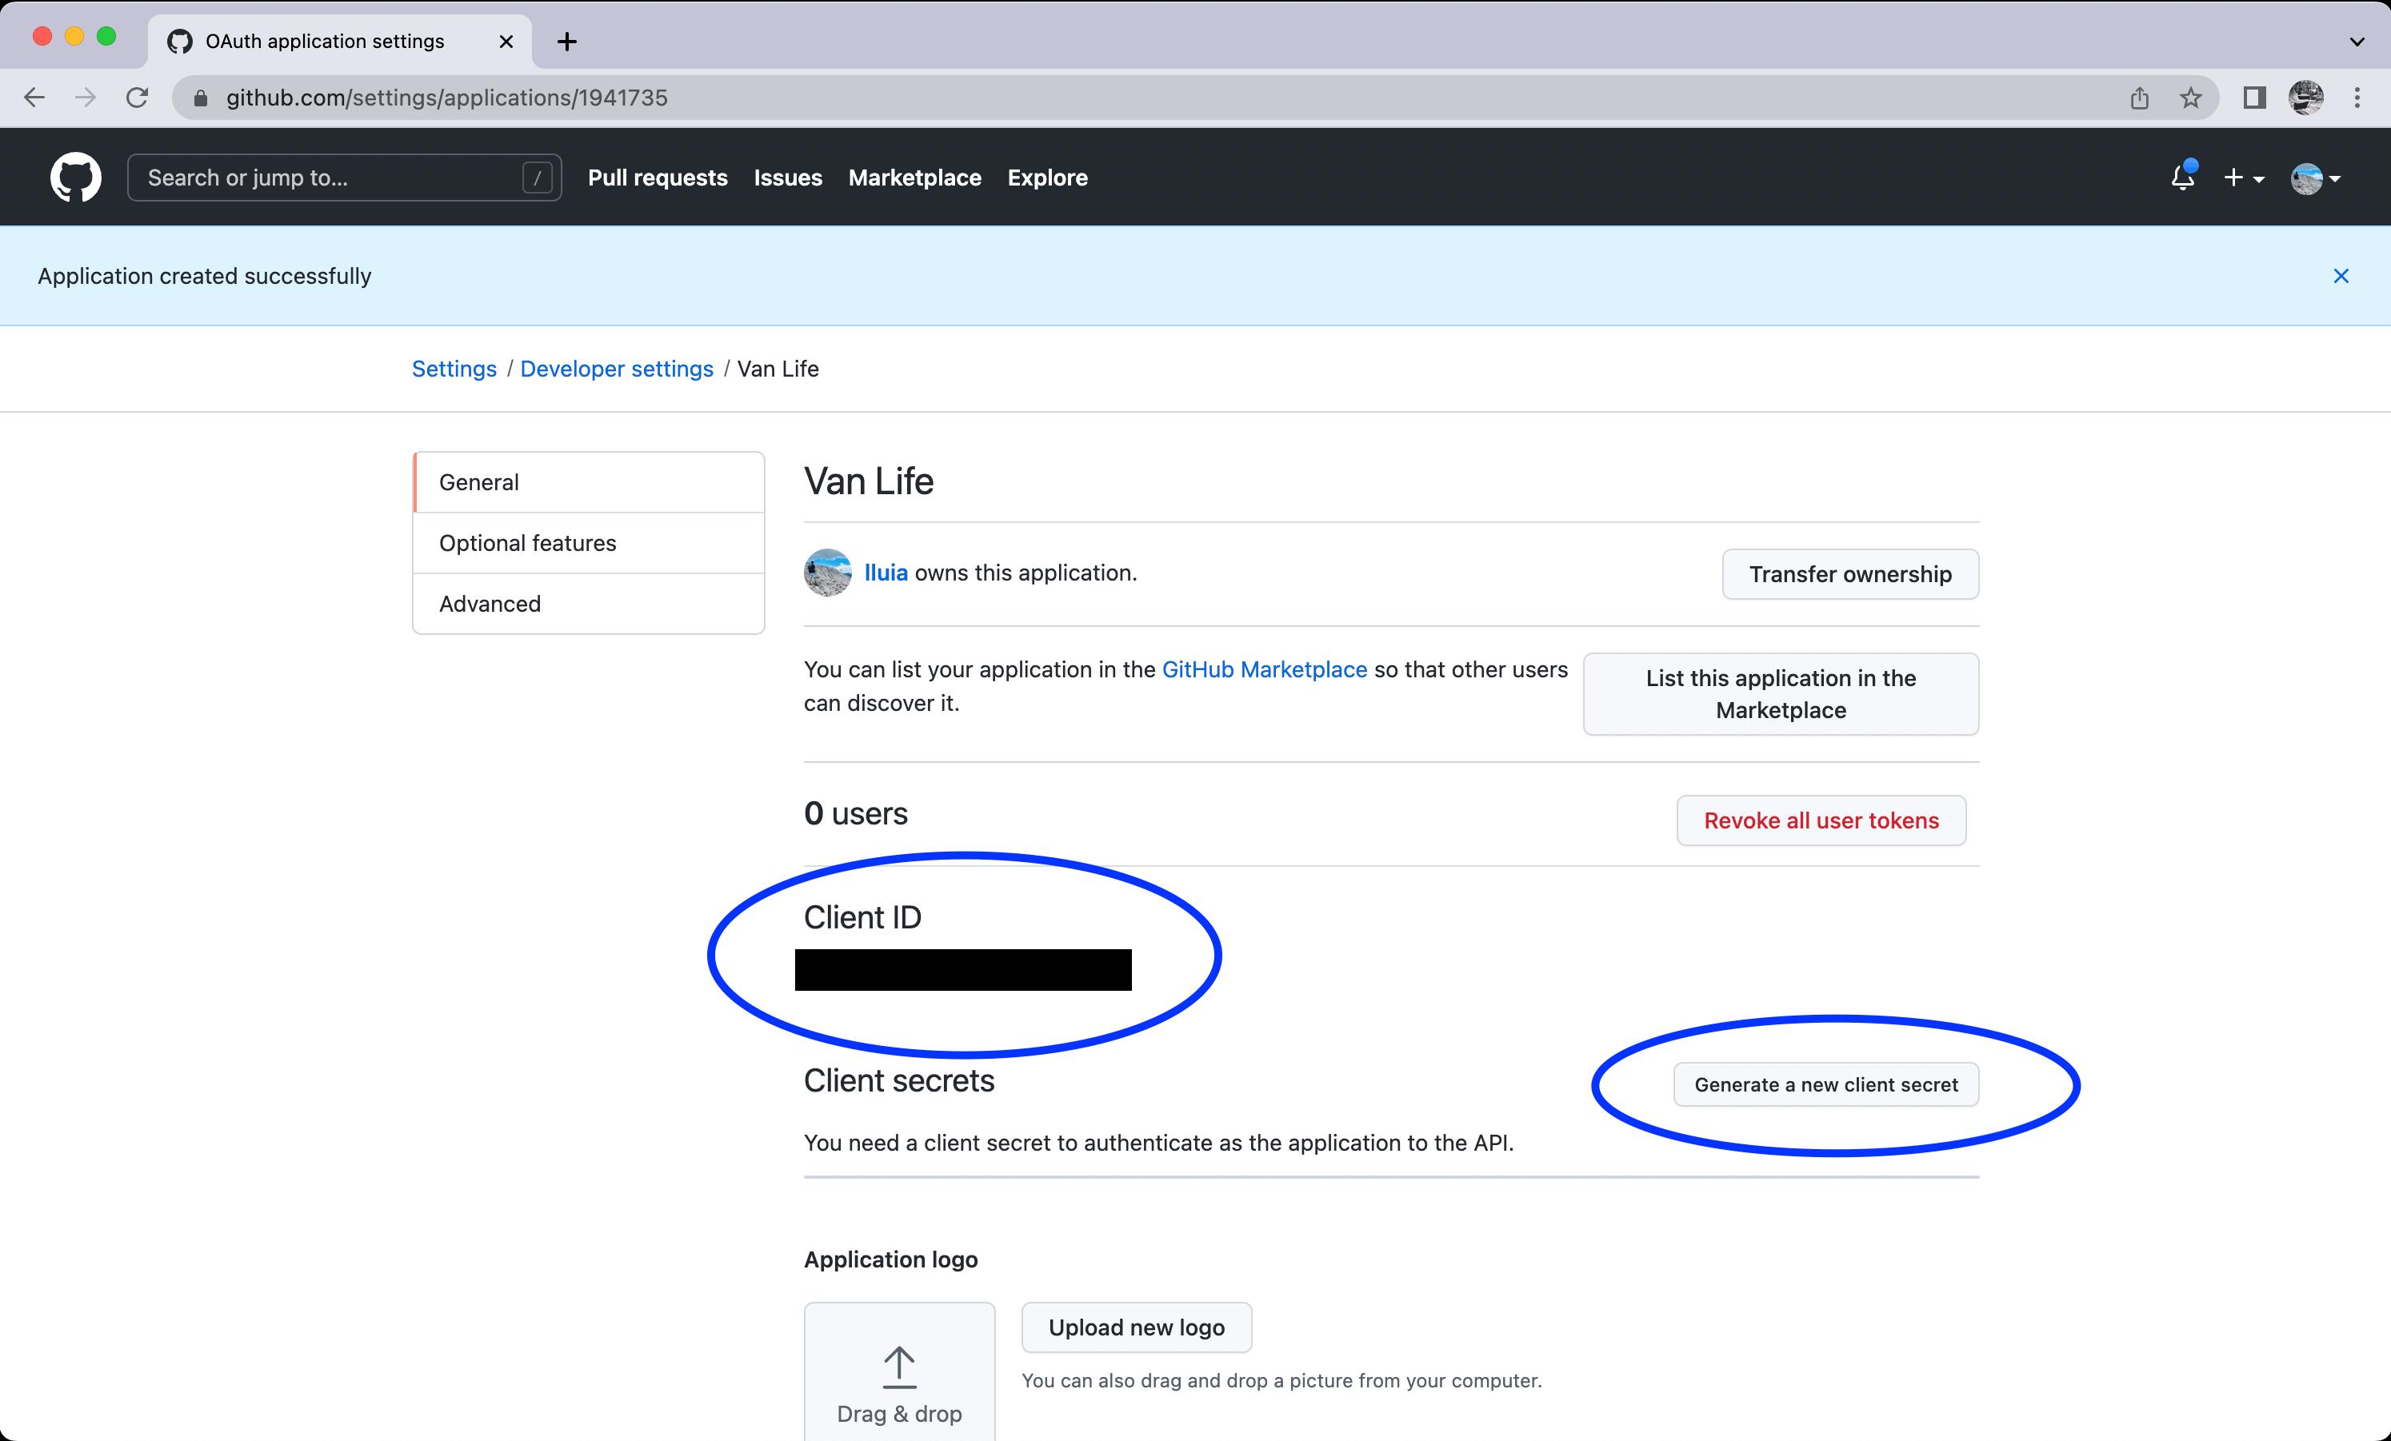Screen dimensions: 2391x1441
Task: Click the Settings breadcrumb link
Action: click(454, 369)
